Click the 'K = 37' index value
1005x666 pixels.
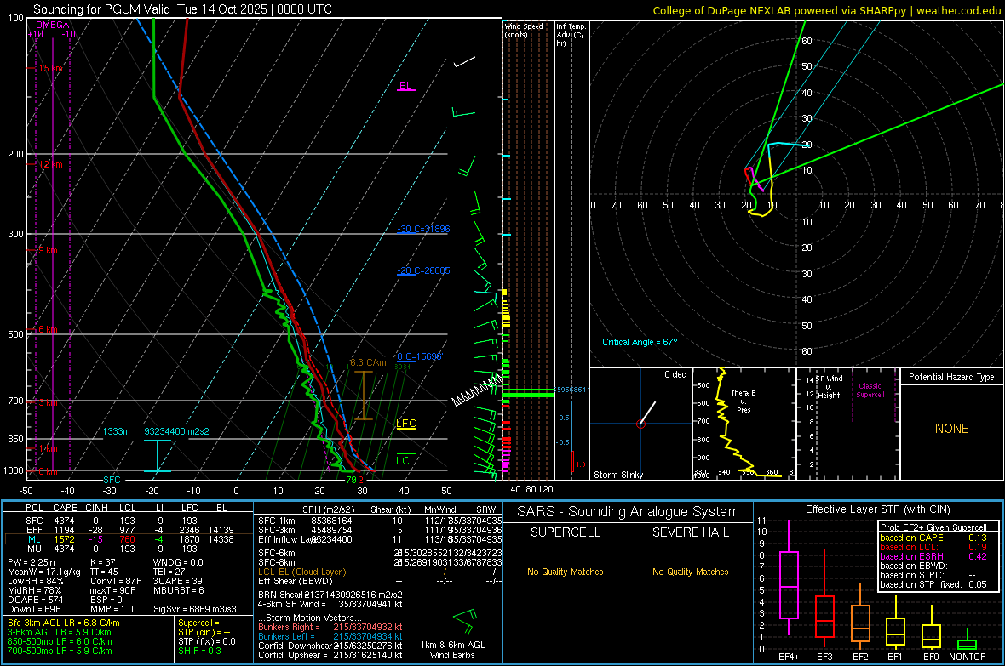click(x=102, y=562)
